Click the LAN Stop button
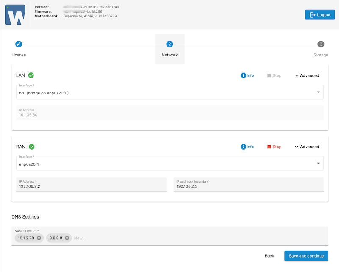 274,75
